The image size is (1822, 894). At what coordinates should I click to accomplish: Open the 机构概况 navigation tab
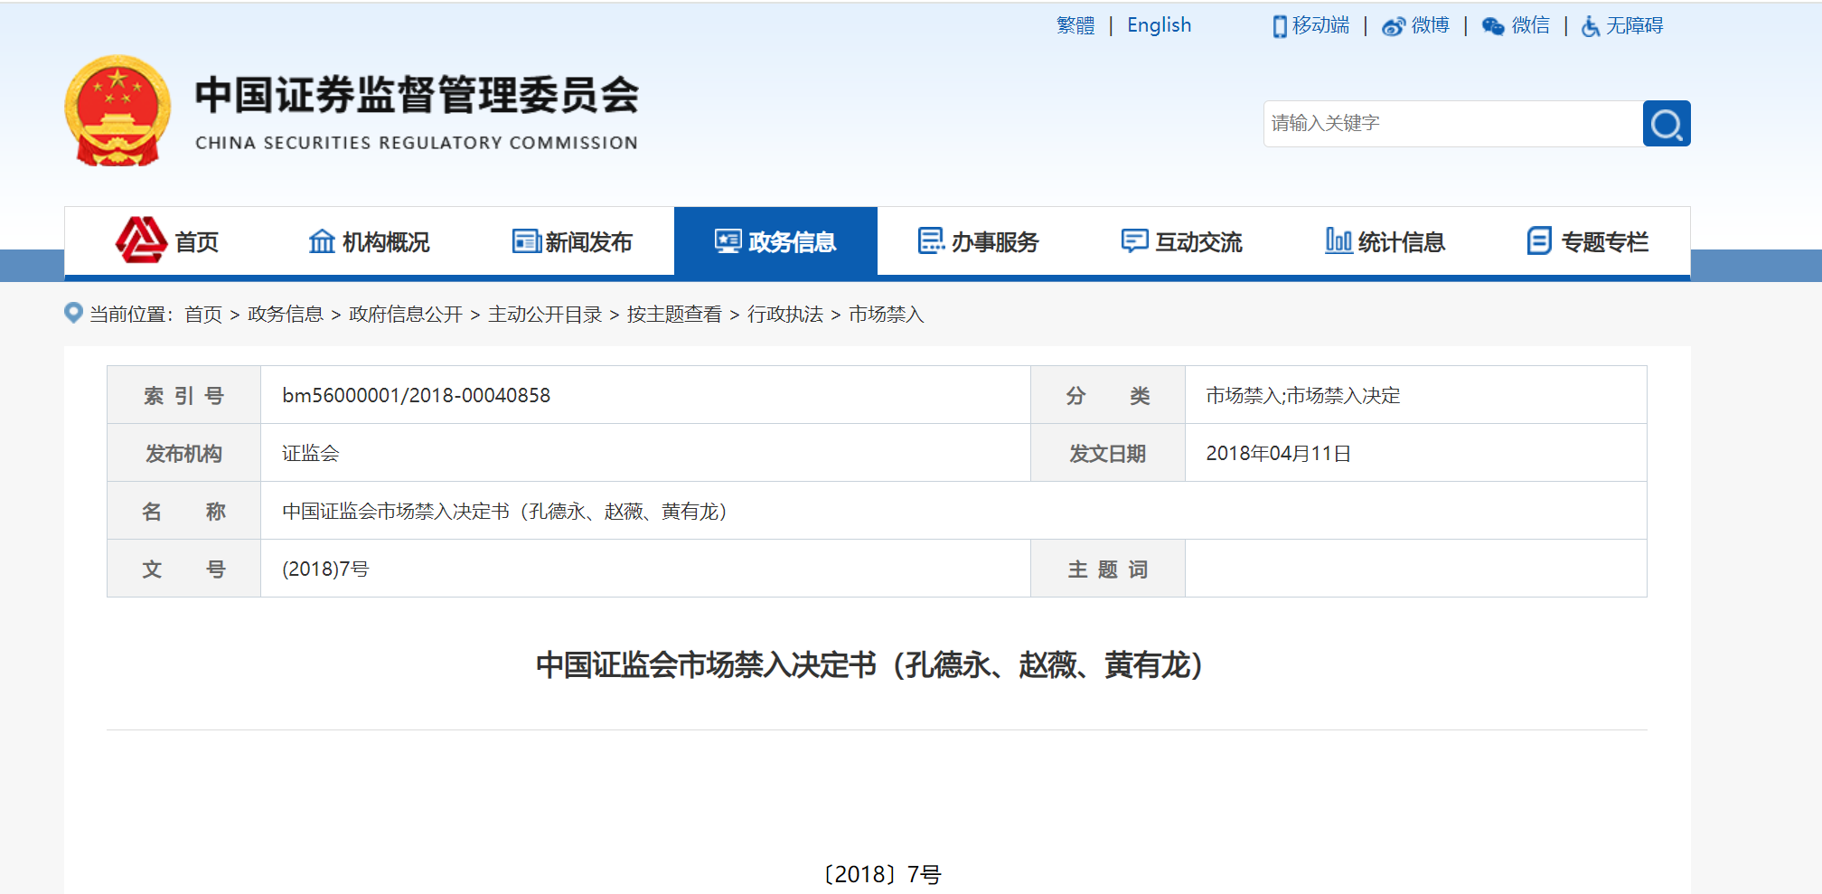pyautogui.click(x=369, y=241)
